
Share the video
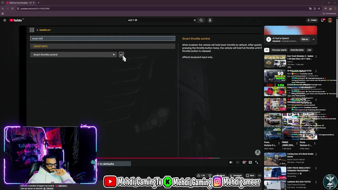221,175
